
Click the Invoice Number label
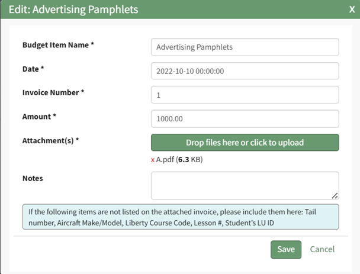click(x=53, y=93)
